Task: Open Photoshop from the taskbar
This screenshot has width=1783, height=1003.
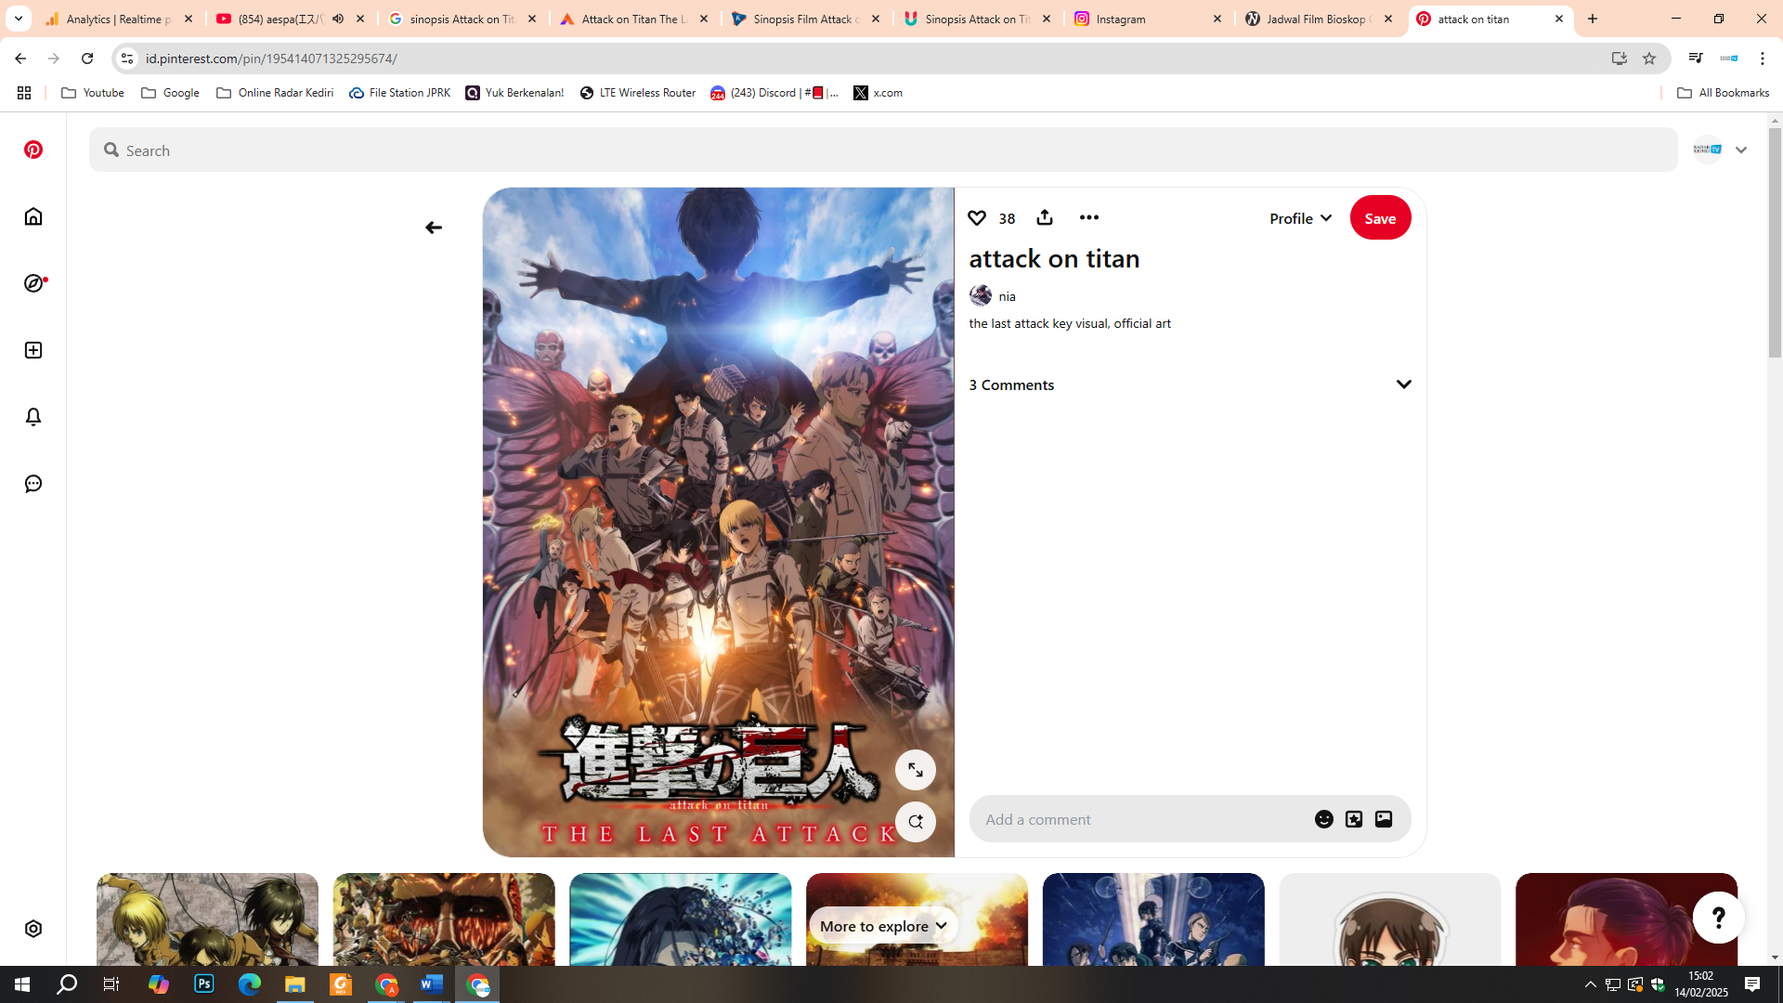Action: [x=204, y=983]
